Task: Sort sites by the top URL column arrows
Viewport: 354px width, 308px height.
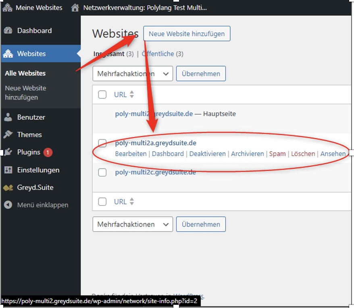Action: click(x=131, y=95)
